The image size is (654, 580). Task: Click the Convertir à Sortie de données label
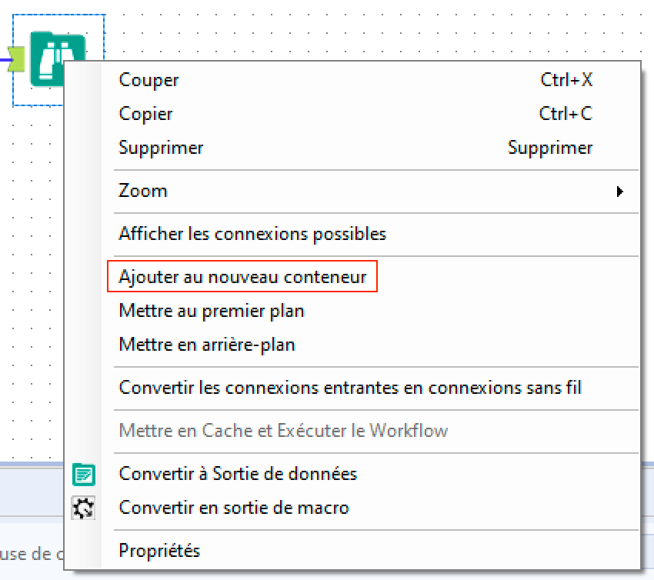pos(238,474)
